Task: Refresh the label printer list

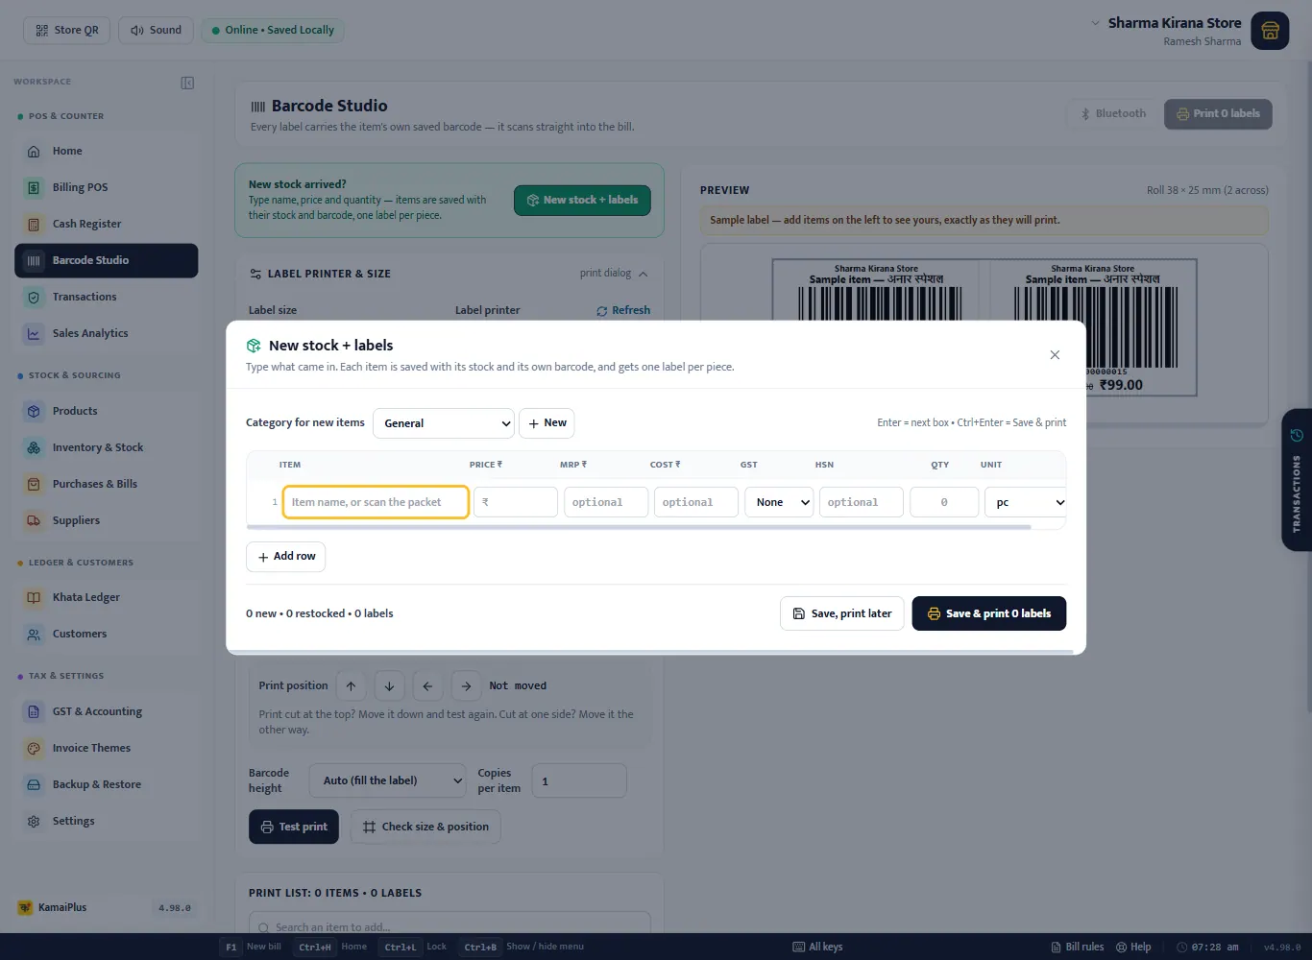Action: point(623,310)
